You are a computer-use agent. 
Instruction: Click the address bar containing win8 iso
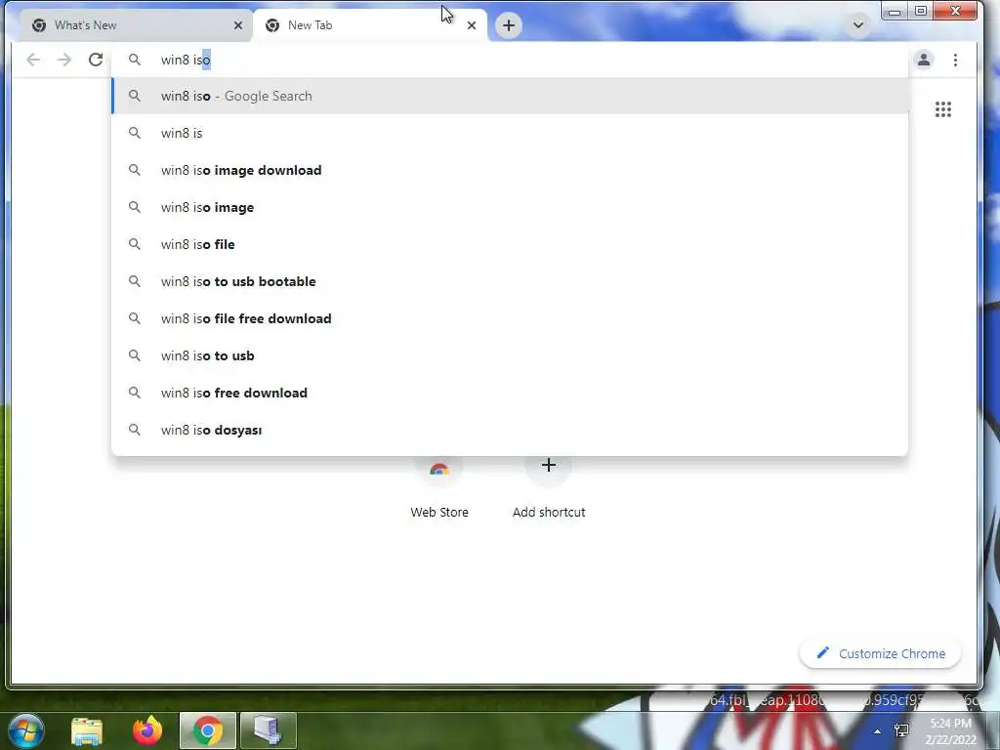pyautogui.click(x=510, y=60)
